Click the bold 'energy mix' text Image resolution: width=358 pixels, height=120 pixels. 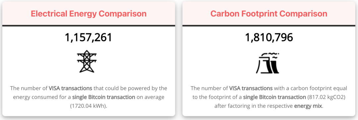click(308, 106)
